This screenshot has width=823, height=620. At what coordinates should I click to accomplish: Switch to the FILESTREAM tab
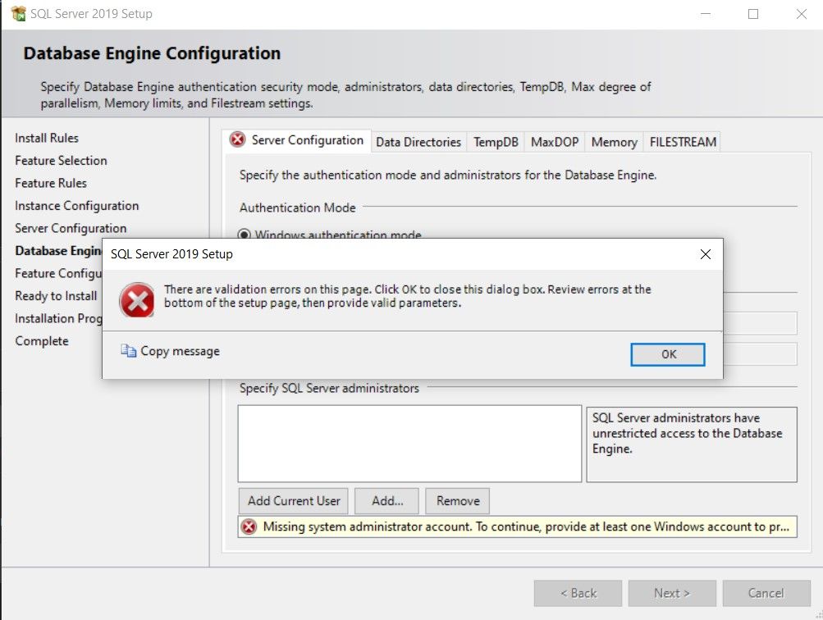[x=683, y=142]
